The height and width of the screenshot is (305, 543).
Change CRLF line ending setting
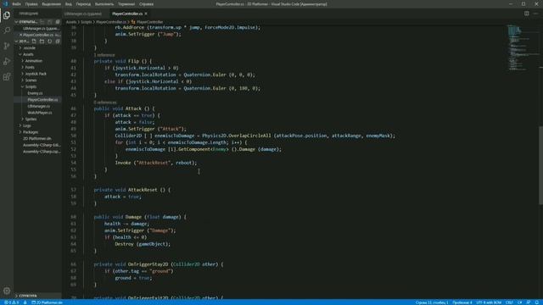[509, 302]
